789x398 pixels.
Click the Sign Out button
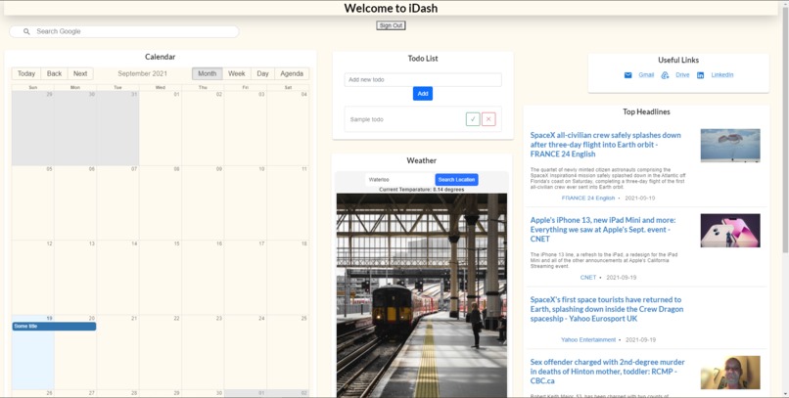391,25
